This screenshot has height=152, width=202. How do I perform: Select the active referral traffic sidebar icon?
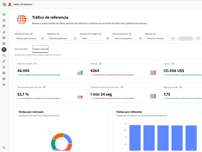point(4,50)
